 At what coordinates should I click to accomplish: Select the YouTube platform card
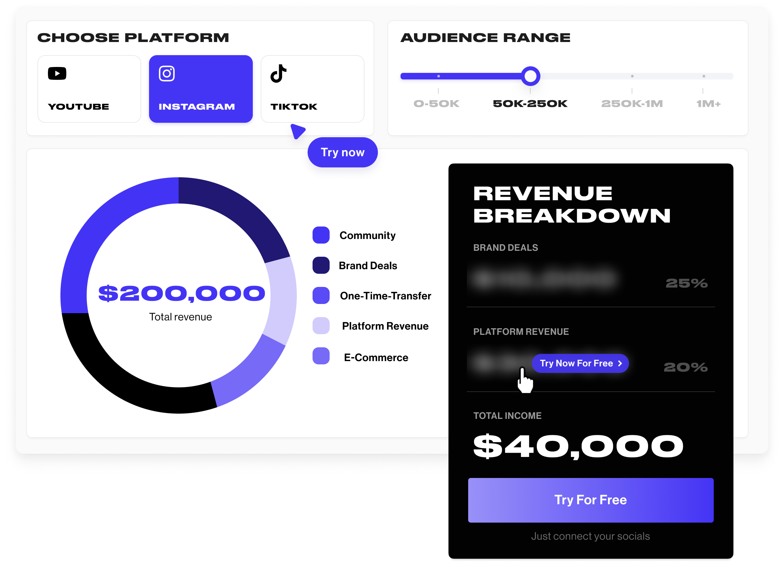(x=89, y=89)
